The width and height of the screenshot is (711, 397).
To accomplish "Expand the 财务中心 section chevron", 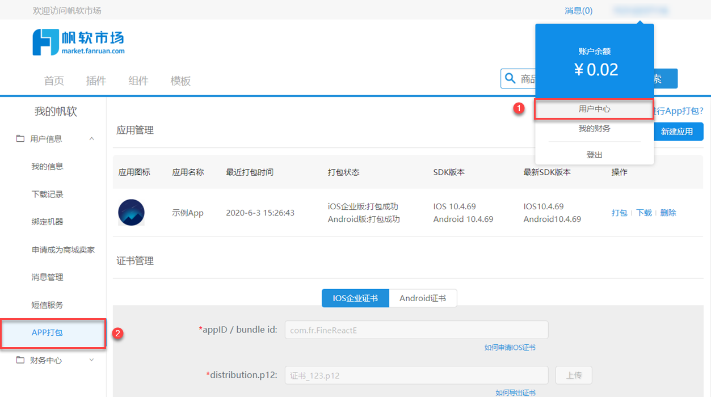I will tap(92, 360).
